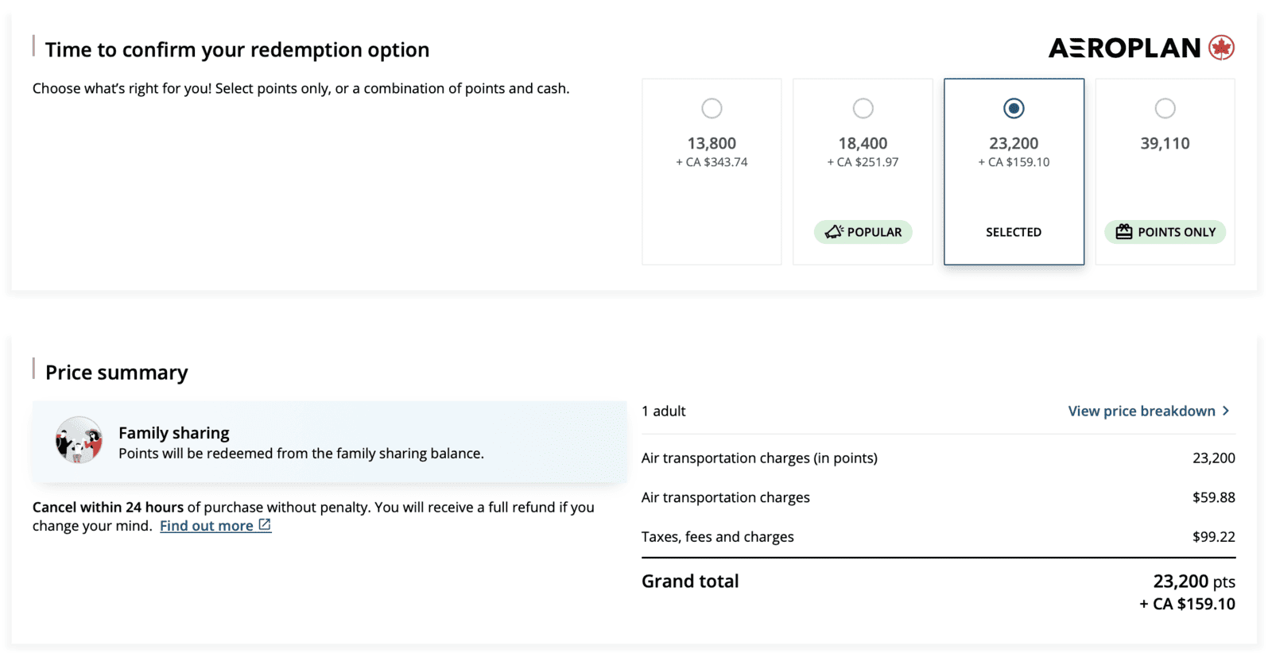
Task: Select the 13,800 points radio option
Action: pyautogui.click(x=712, y=108)
